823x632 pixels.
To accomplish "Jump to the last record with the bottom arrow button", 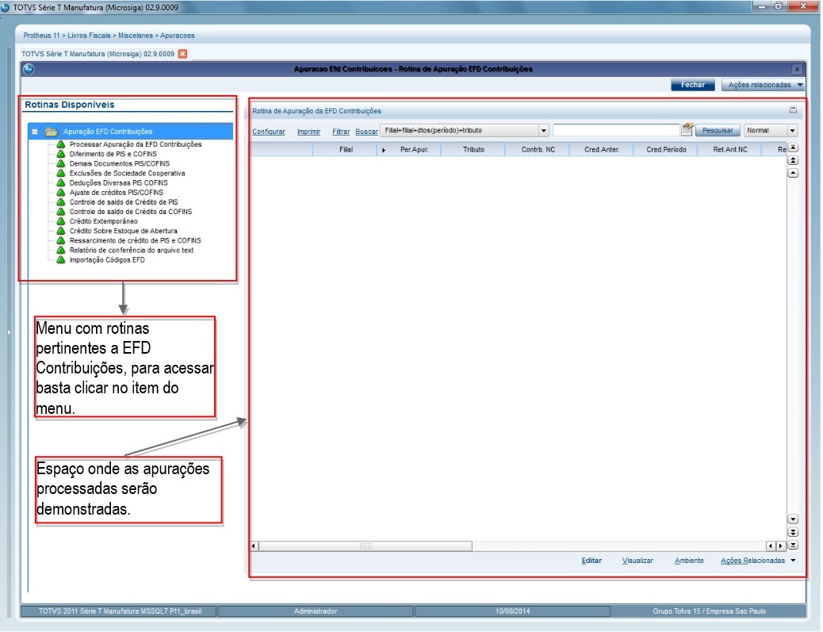I will [x=793, y=546].
